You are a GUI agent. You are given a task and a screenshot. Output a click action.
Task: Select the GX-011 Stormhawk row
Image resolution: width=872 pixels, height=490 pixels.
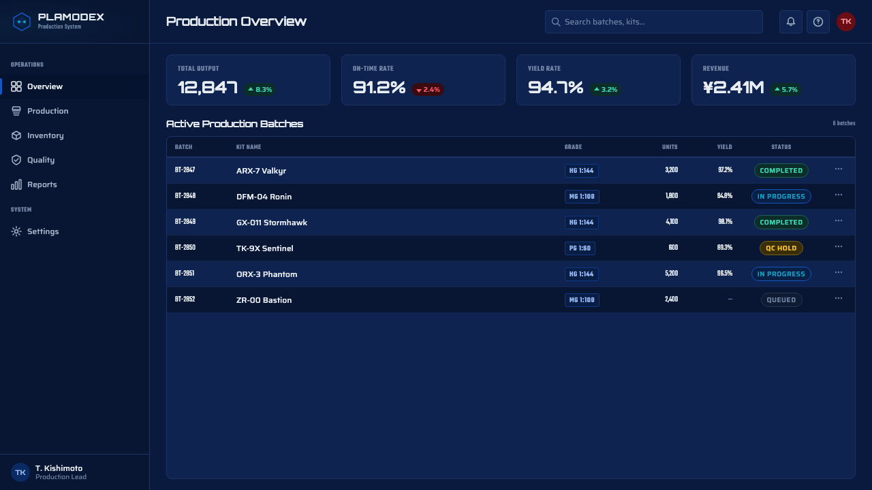tap(511, 223)
